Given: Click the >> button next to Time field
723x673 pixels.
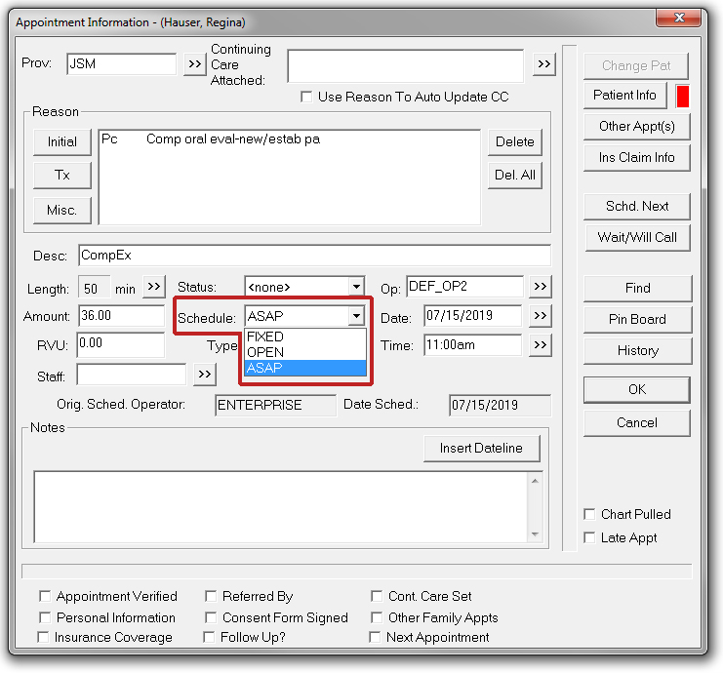Looking at the screenshot, I should [541, 345].
